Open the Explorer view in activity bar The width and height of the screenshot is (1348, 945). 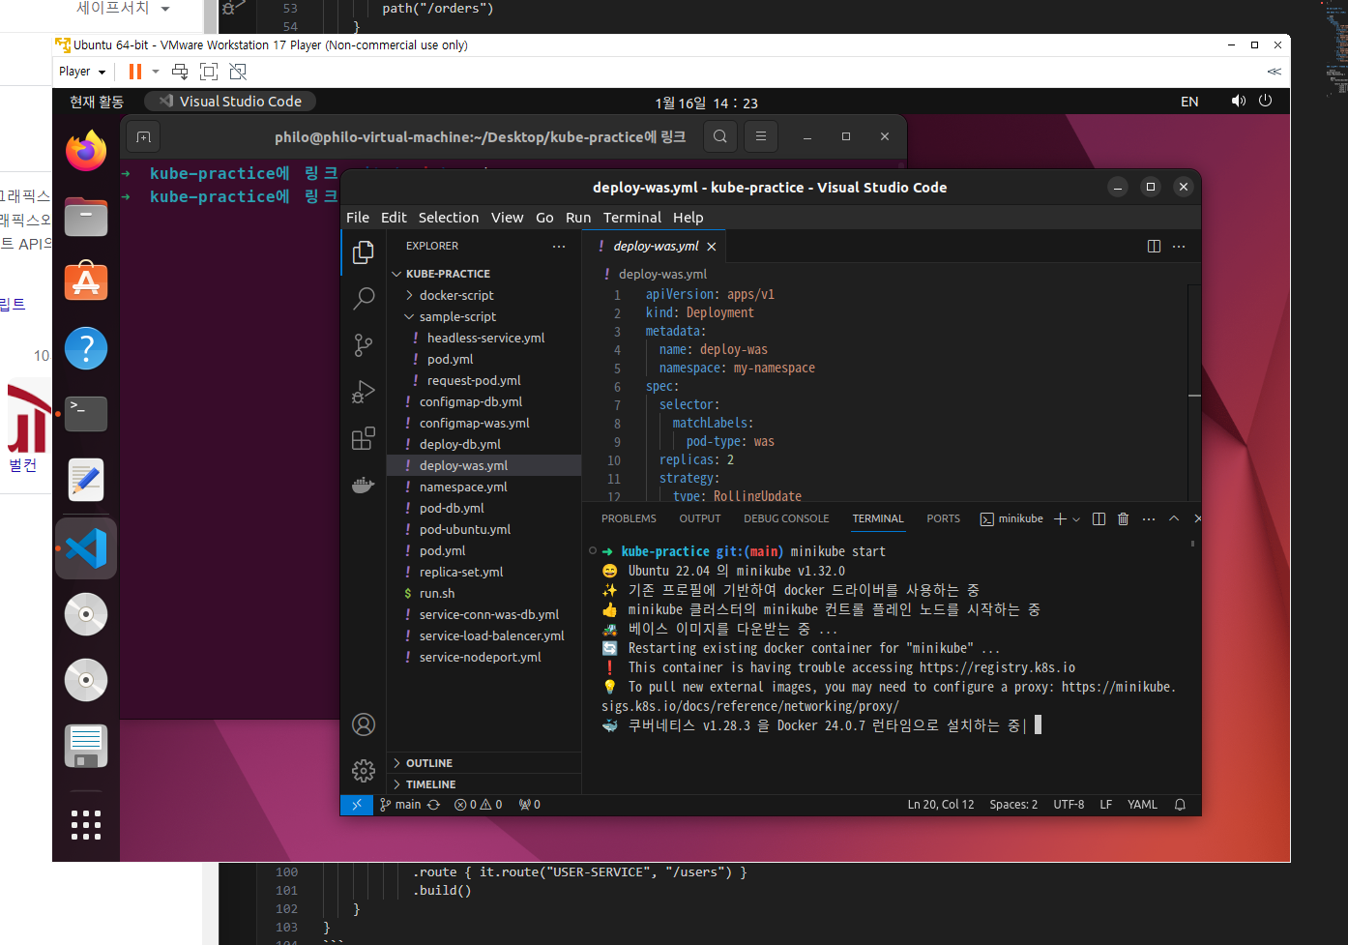click(x=364, y=252)
